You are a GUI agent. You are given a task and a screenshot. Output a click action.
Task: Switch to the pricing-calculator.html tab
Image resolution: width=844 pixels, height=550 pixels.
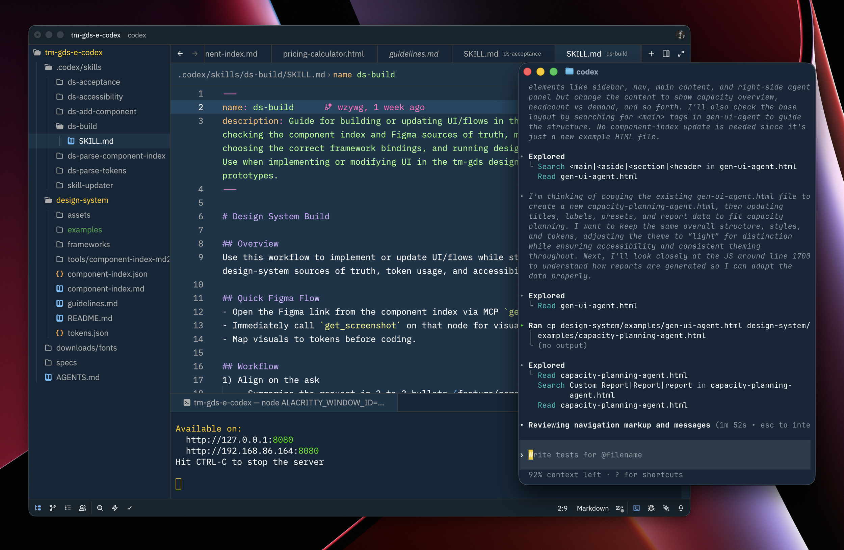[323, 54]
